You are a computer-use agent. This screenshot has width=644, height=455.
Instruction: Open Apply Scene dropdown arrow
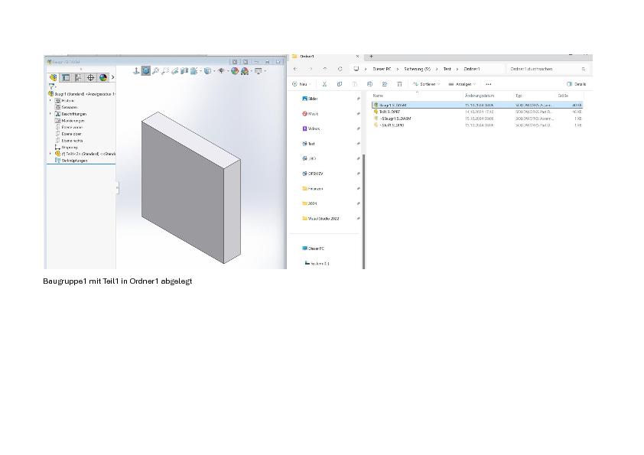[x=252, y=71]
